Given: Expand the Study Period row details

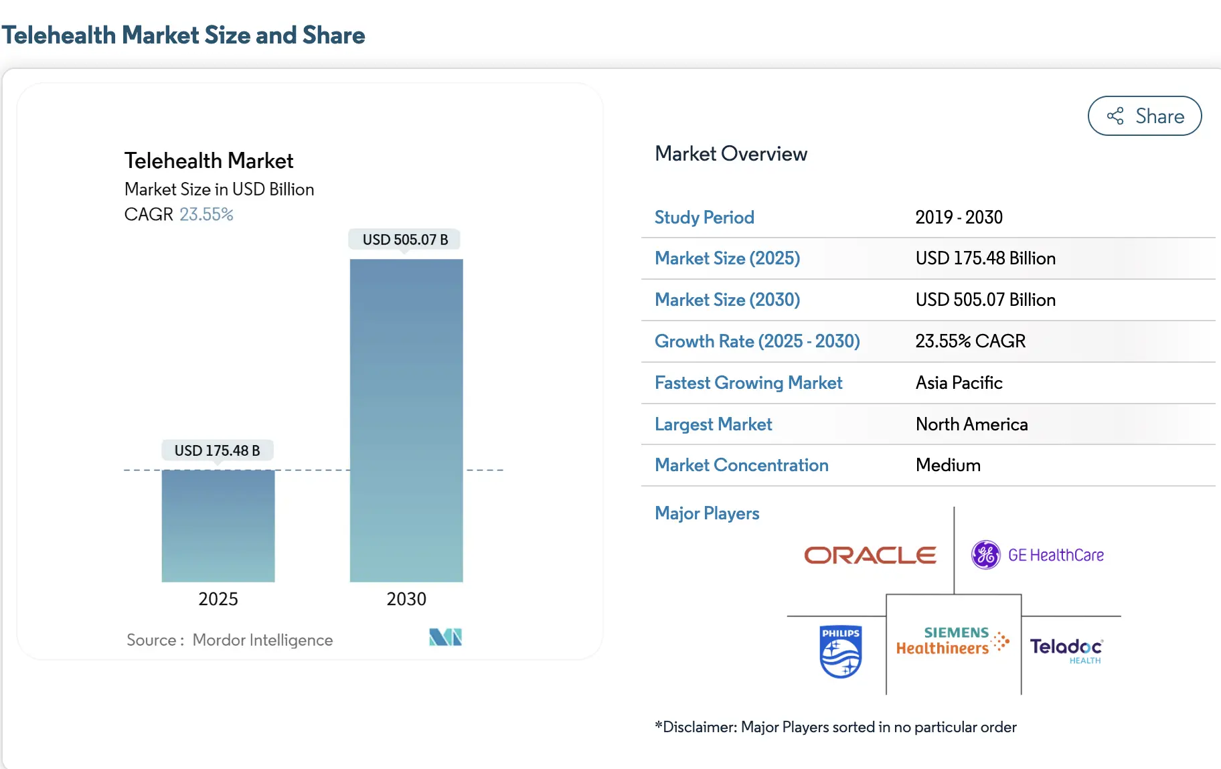Looking at the screenshot, I should click(704, 217).
